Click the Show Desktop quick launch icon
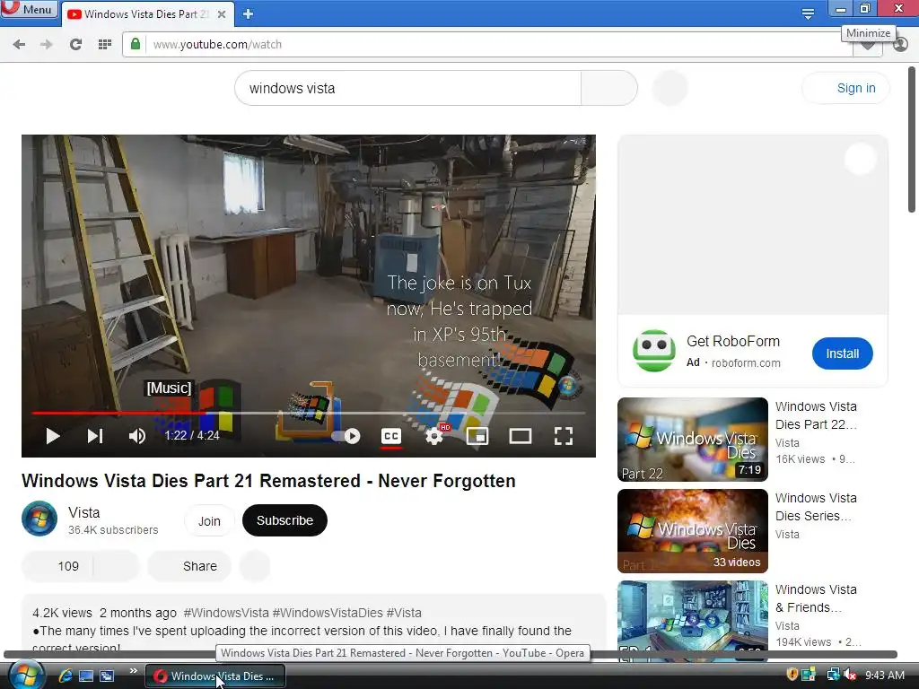 [x=85, y=676]
